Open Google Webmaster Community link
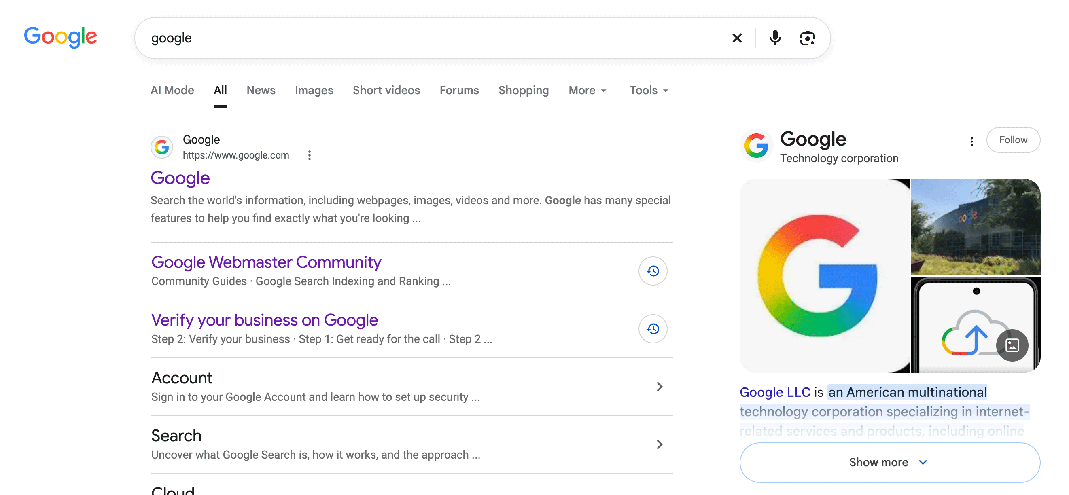The image size is (1069, 495). tap(266, 262)
